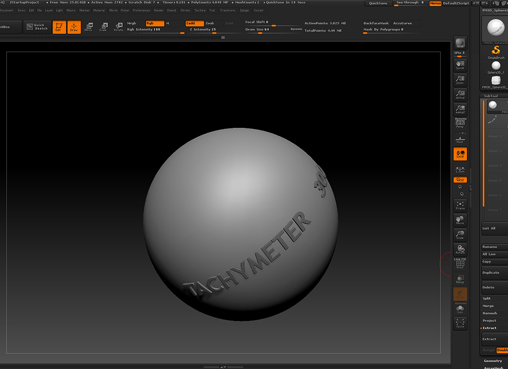Select the Zoom canvas icon
Image resolution: width=508 pixels, height=369 pixels.
pyautogui.click(x=460, y=80)
